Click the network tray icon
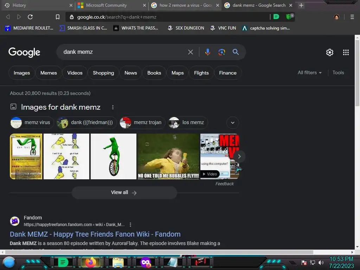Image resolution: width=360 pixels, height=270 pixels. click(x=313, y=262)
